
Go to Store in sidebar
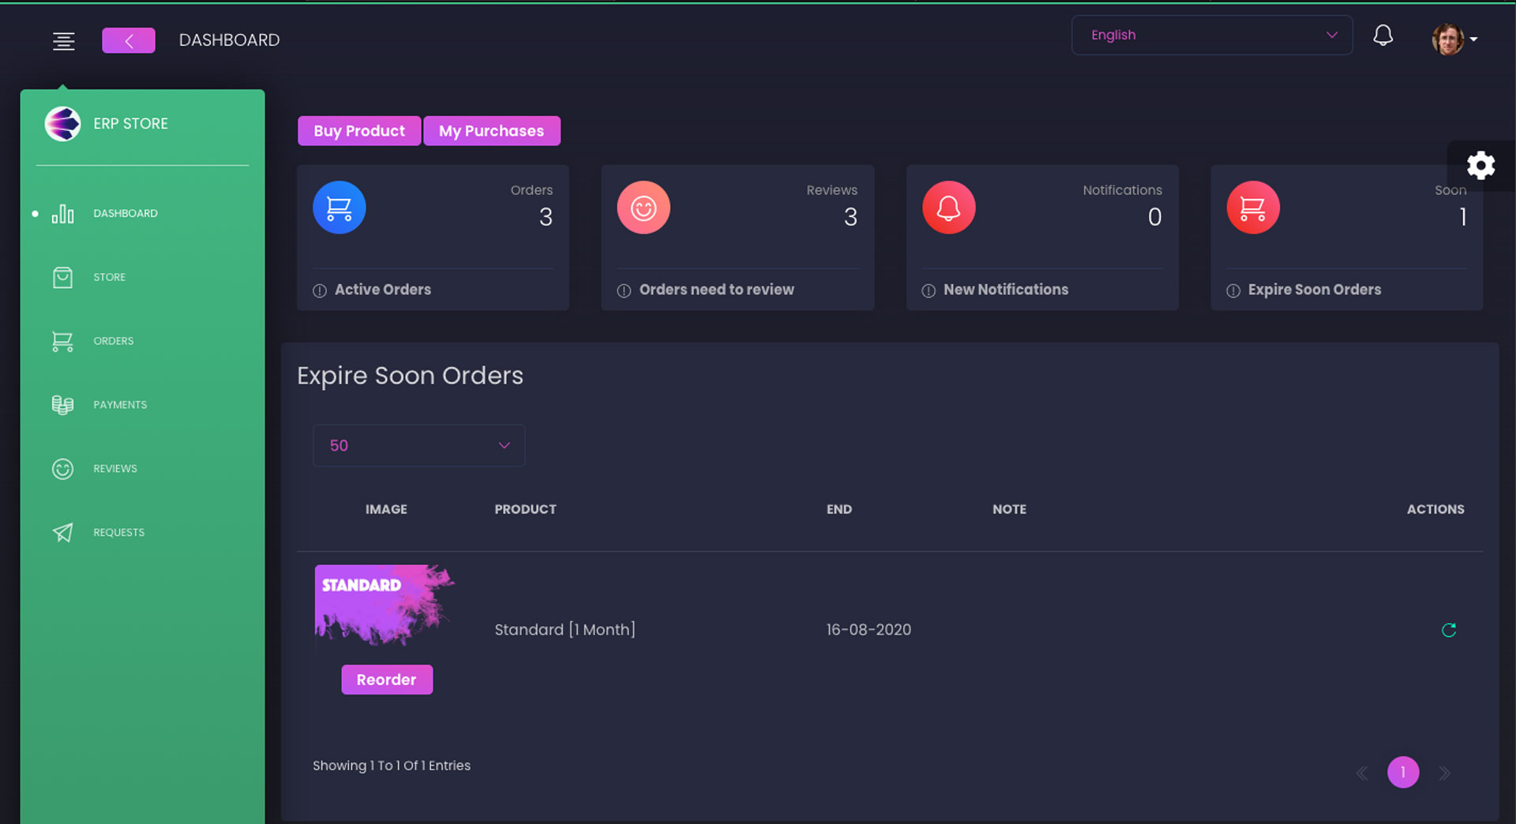[109, 277]
